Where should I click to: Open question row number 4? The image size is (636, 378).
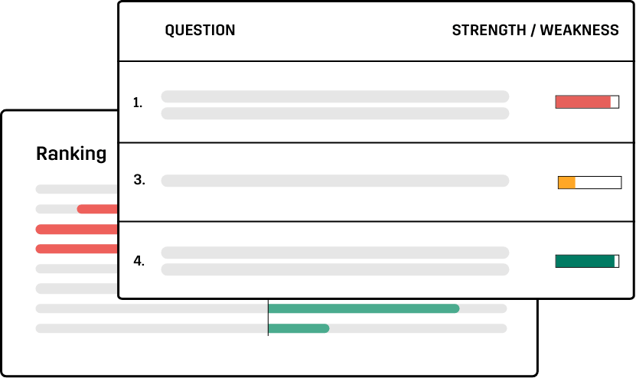pyautogui.click(x=376, y=260)
